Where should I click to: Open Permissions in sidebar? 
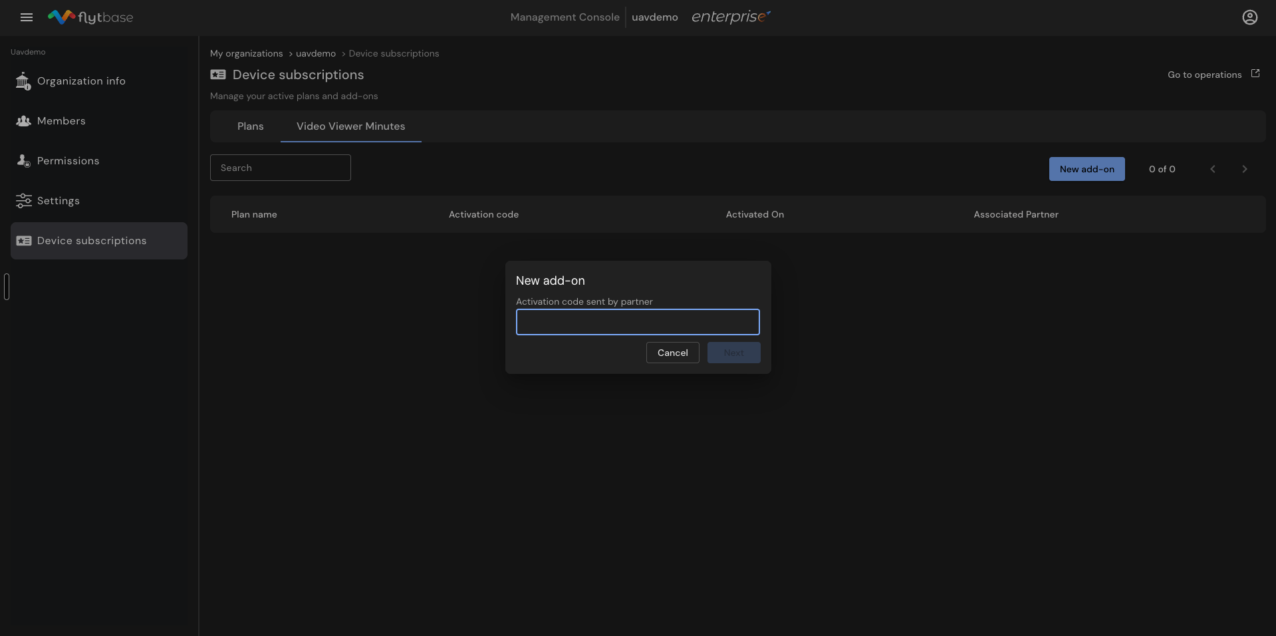[x=99, y=161]
